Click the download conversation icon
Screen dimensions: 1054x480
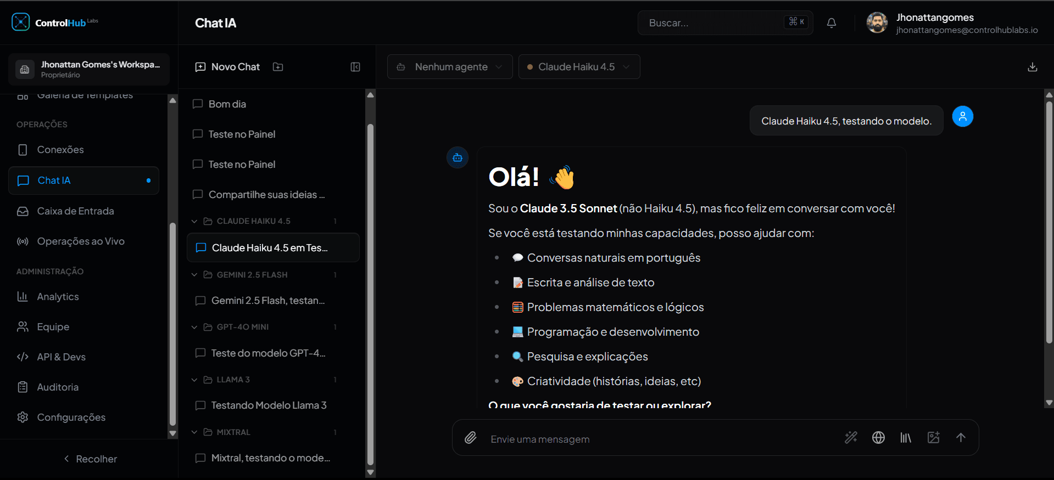[1033, 67]
